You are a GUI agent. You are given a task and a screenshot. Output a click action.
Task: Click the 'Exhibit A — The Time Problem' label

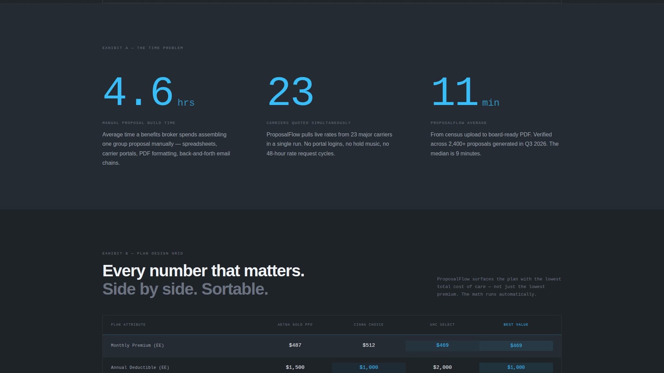[x=142, y=48]
